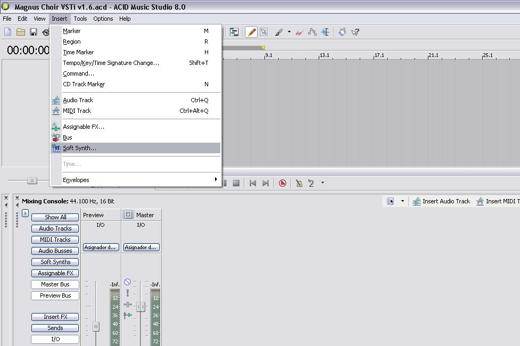Toggle MIDI Tracks visibility in console
The image size is (520, 346).
[55, 240]
